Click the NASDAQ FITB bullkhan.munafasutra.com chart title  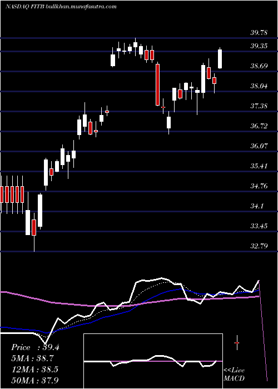point(61,7)
